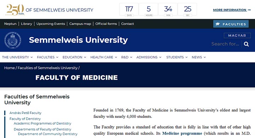Switch language to Magyar
The width and height of the screenshot is (255, 138).
(237, 36)
